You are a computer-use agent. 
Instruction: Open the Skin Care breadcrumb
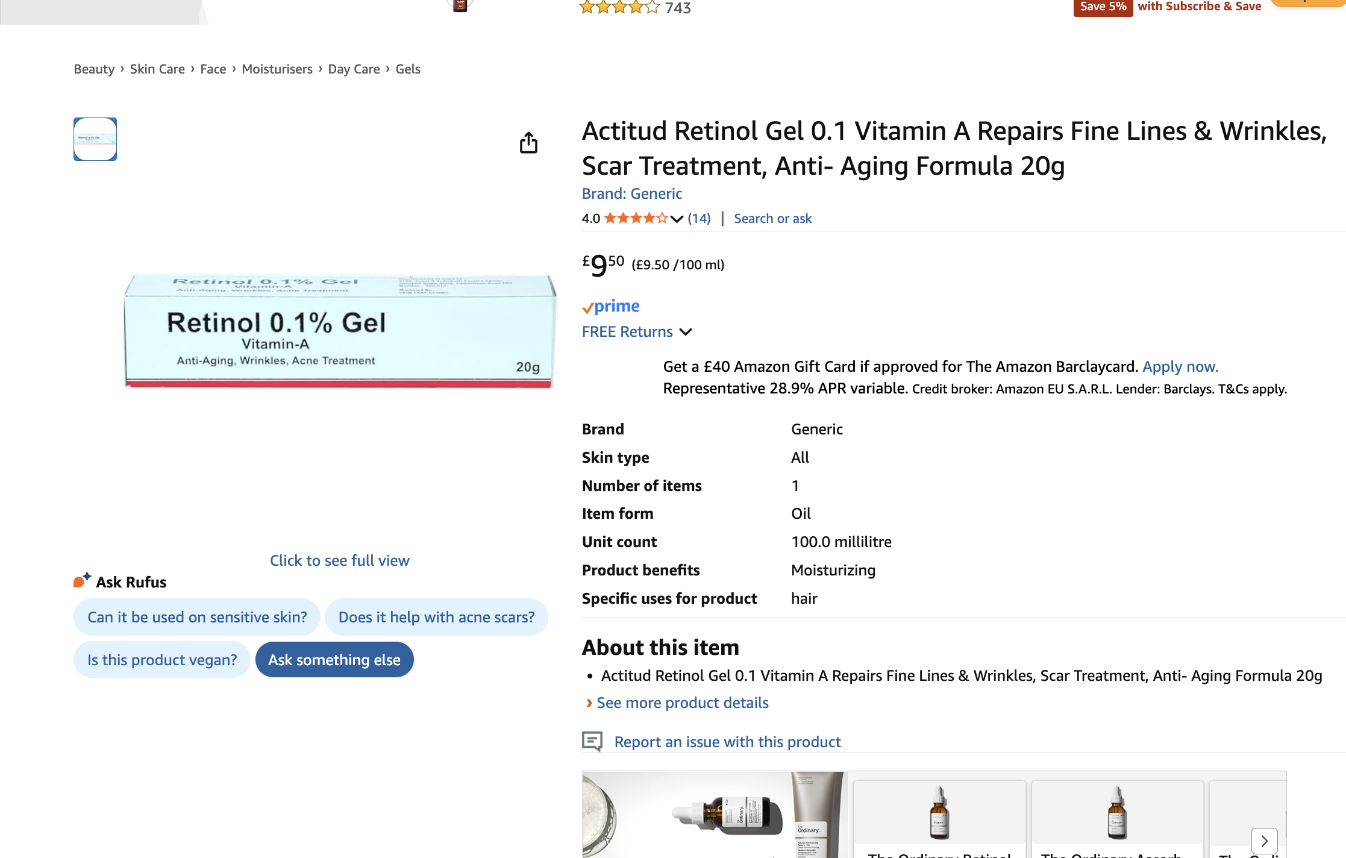click(157, 69)
